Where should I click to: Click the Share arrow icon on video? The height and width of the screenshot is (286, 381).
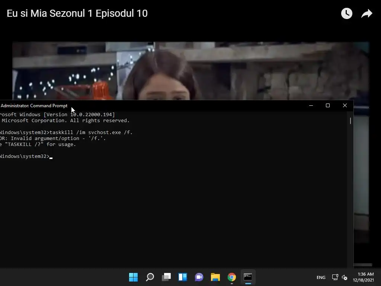pyautogui.click(x=366, y=13)
